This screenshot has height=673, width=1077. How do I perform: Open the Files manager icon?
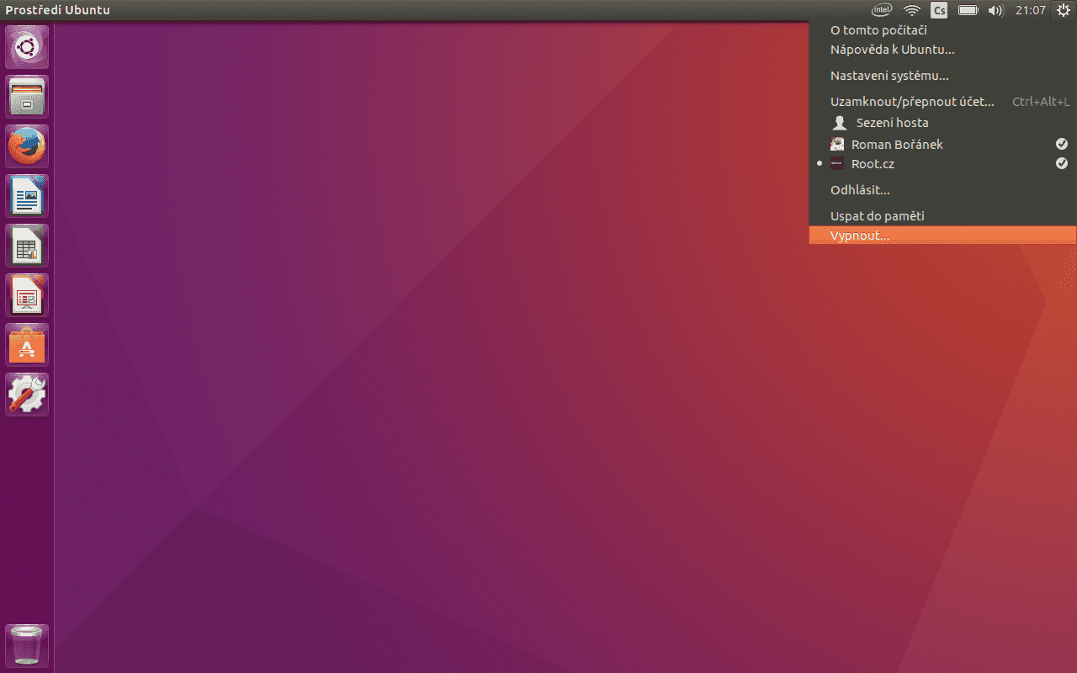tap(26, 95)
